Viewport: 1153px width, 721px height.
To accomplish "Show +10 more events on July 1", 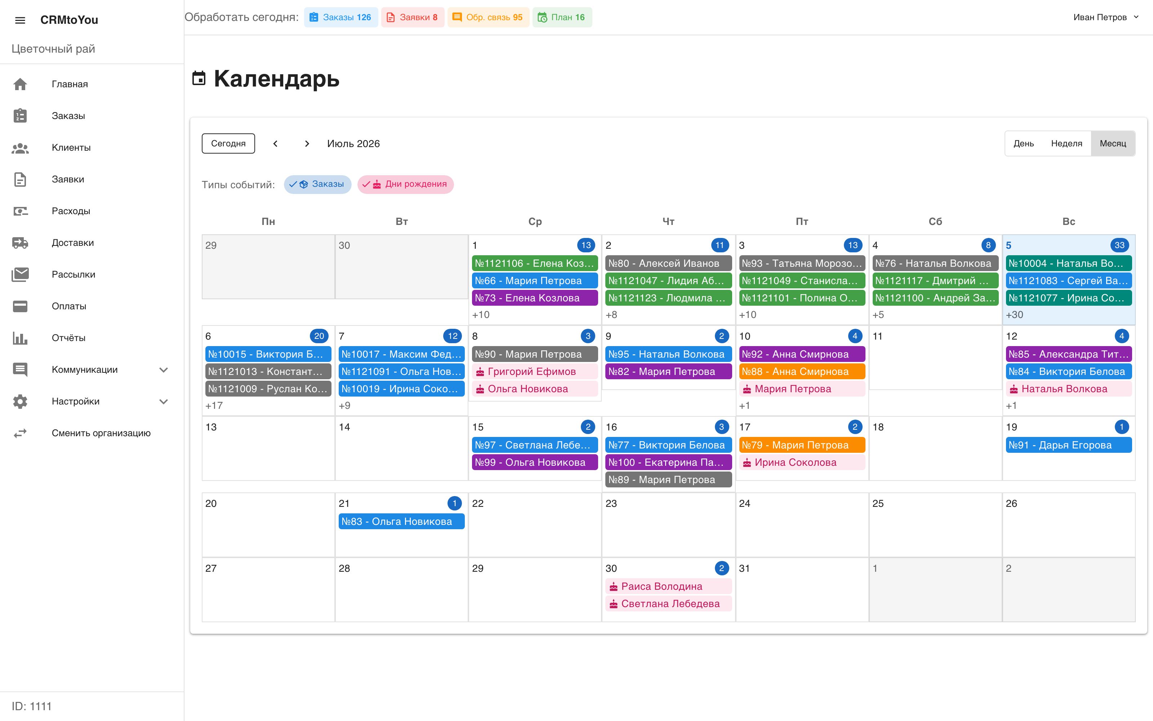I will tap(481, 315).
